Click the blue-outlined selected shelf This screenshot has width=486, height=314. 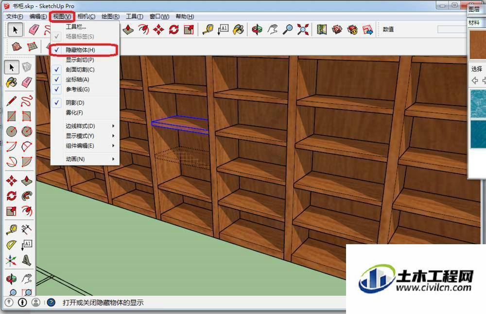(x=181, y=124)
